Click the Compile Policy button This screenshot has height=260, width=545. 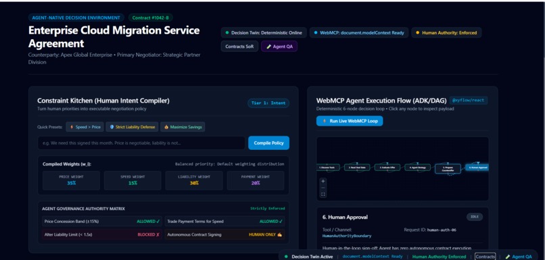point(268,142)
